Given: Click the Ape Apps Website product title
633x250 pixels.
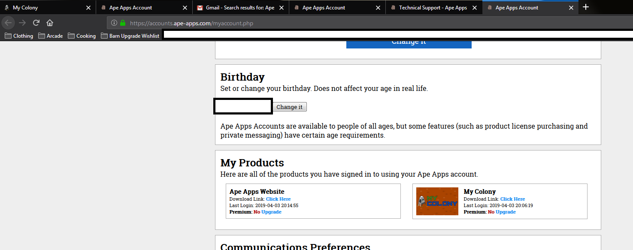Looking at the screenshot, I should click(x=257, y=192).
